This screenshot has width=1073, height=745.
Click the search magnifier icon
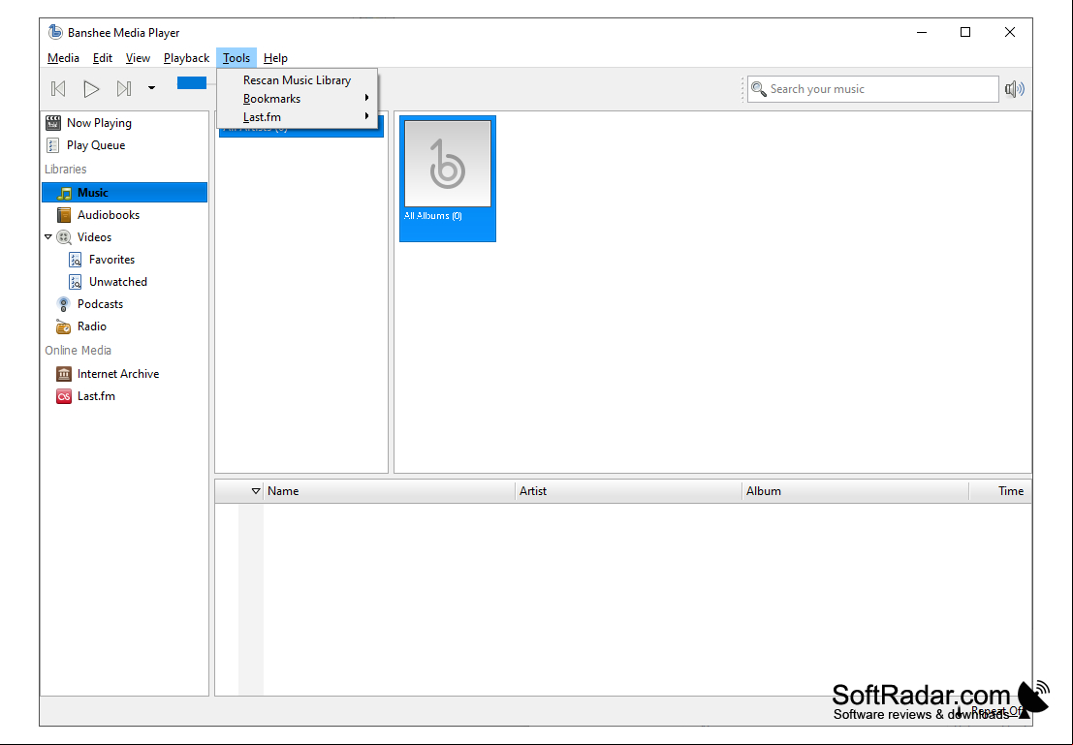pyautogui.click(x=758, y=89)
